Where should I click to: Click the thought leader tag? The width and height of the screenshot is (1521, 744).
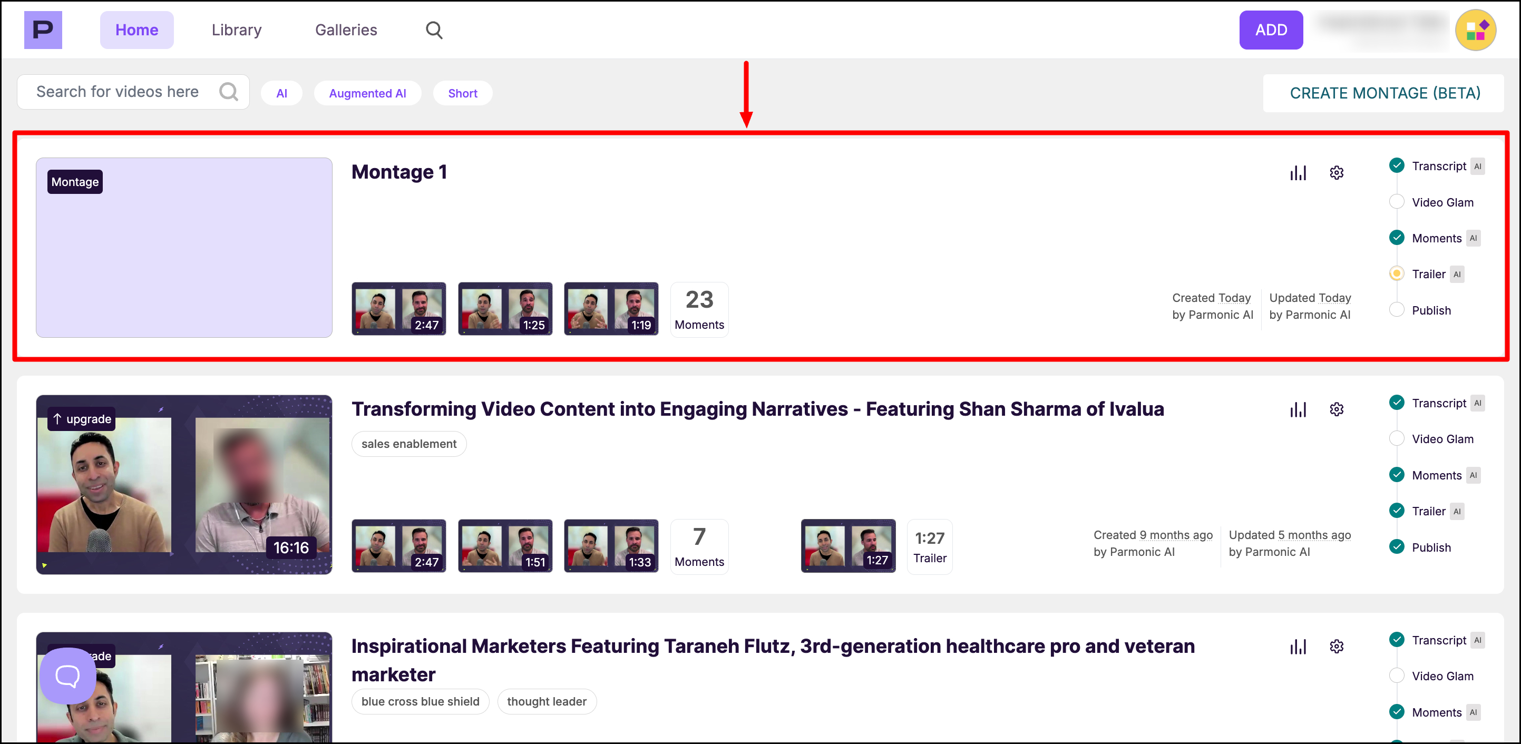(547, 701)
